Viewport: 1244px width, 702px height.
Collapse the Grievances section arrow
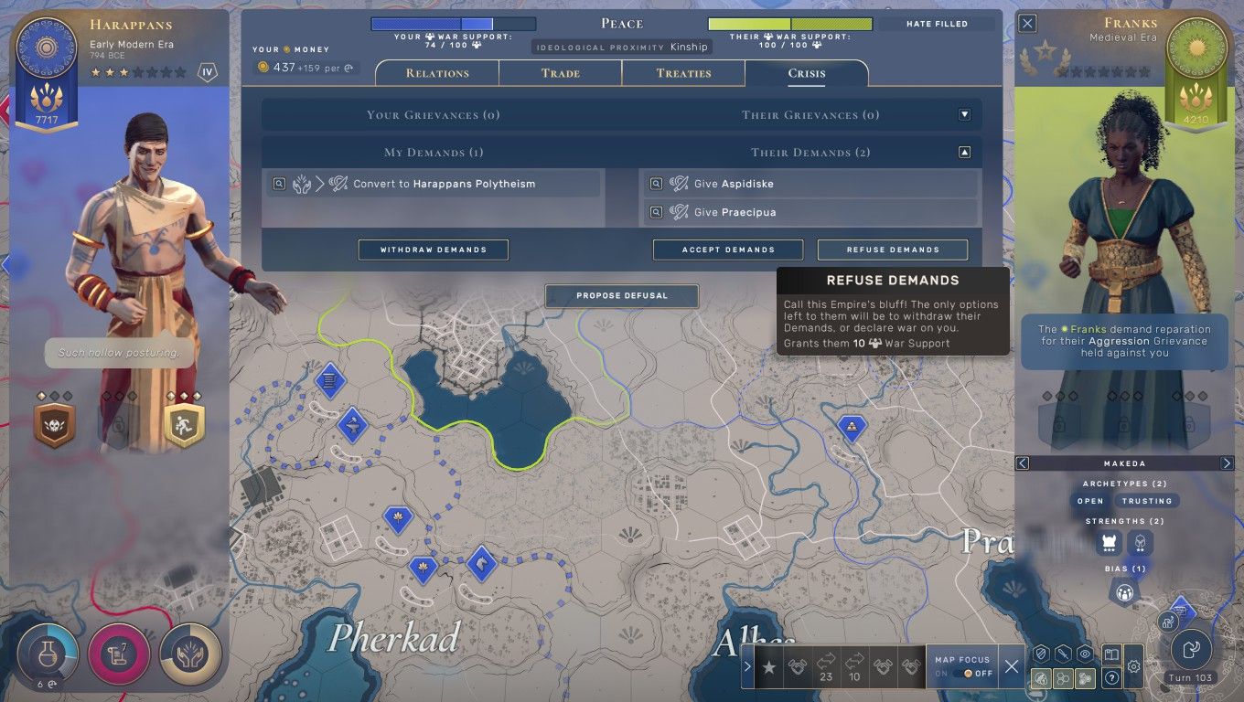[x=964, y=115]
